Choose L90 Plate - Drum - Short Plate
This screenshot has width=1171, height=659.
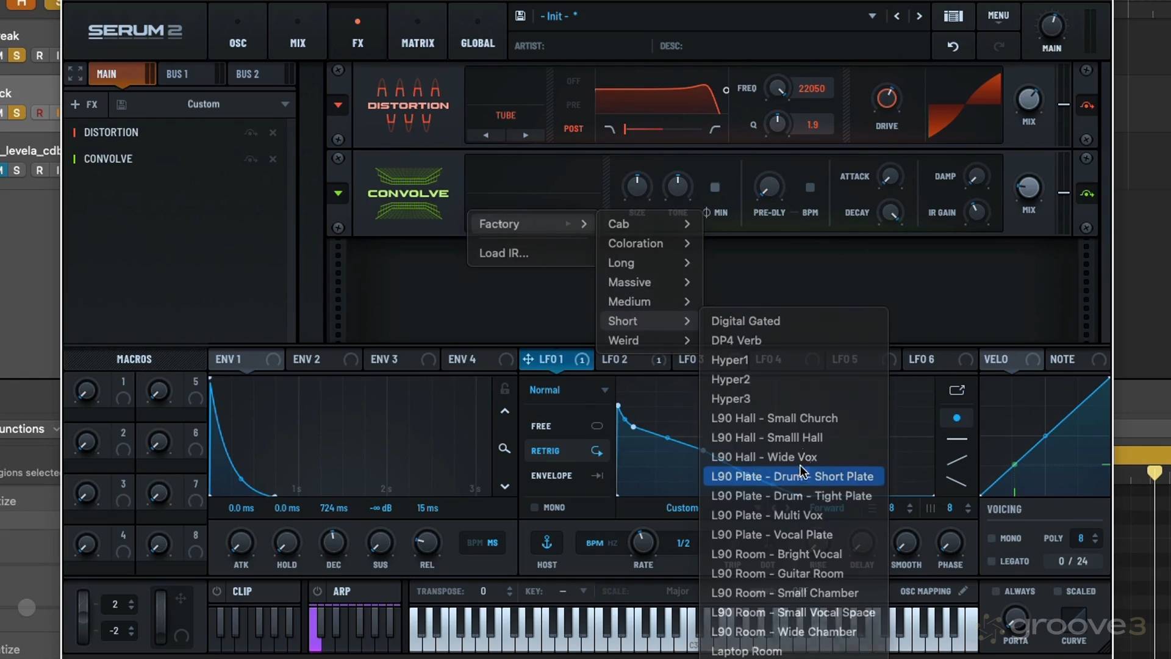click(793, 477)
